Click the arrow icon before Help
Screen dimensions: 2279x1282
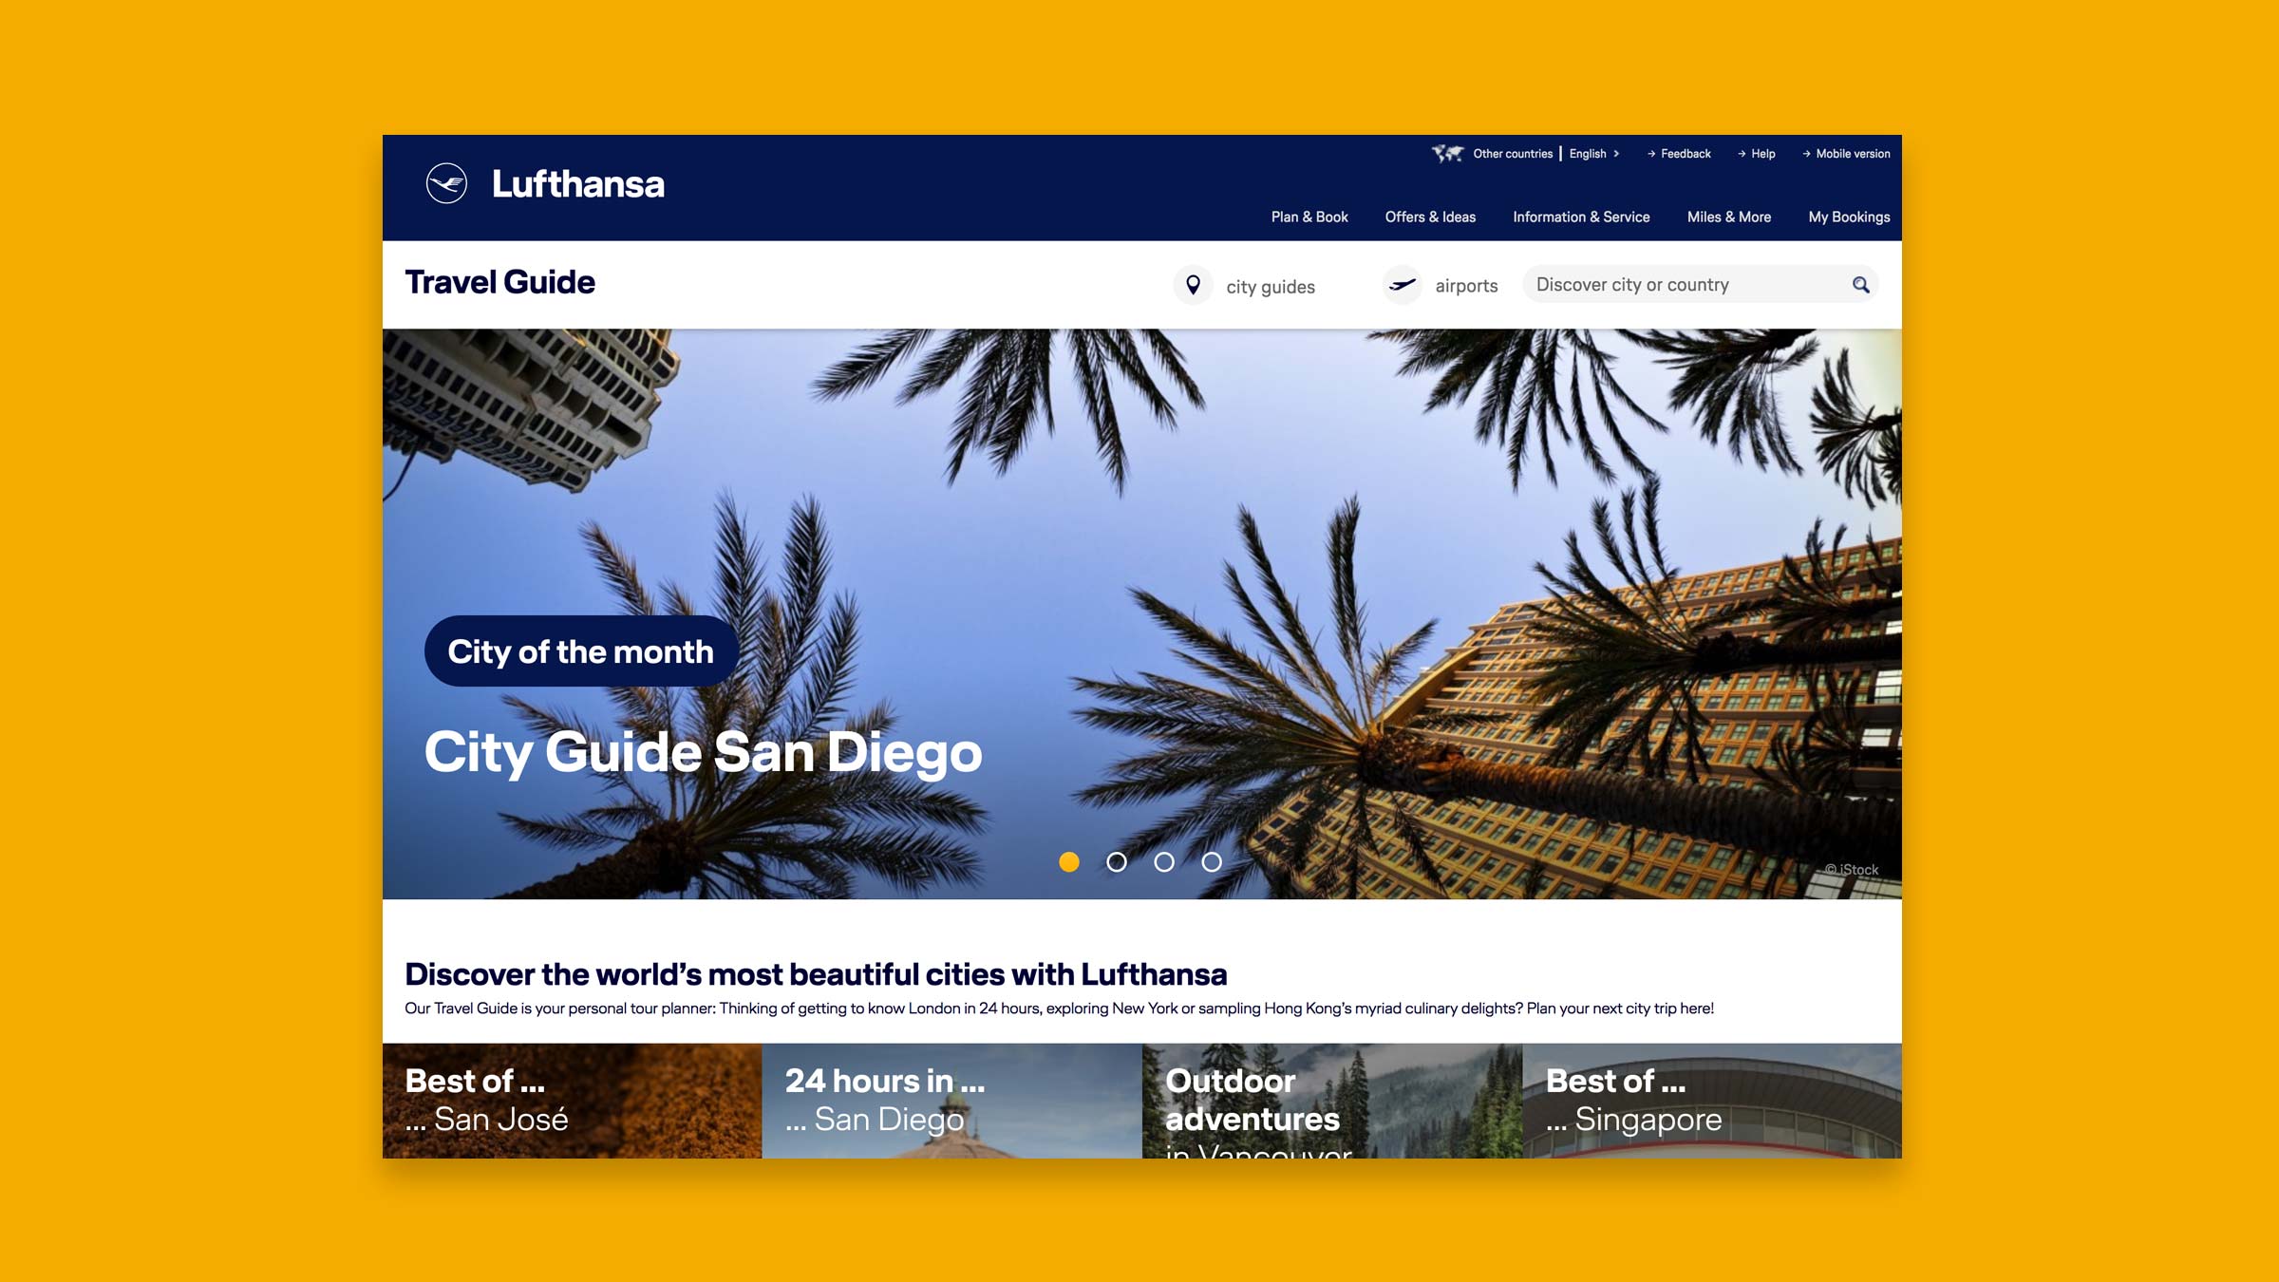click(1742, 154)
